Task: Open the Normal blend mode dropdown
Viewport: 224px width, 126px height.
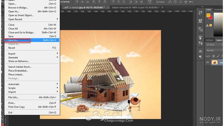Action: point(214,50)
